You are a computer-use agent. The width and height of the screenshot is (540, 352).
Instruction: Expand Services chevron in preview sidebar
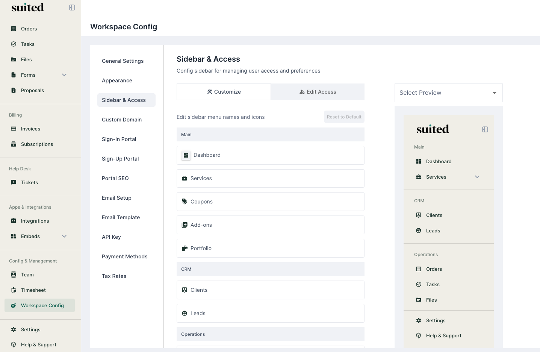coord(477,177)
